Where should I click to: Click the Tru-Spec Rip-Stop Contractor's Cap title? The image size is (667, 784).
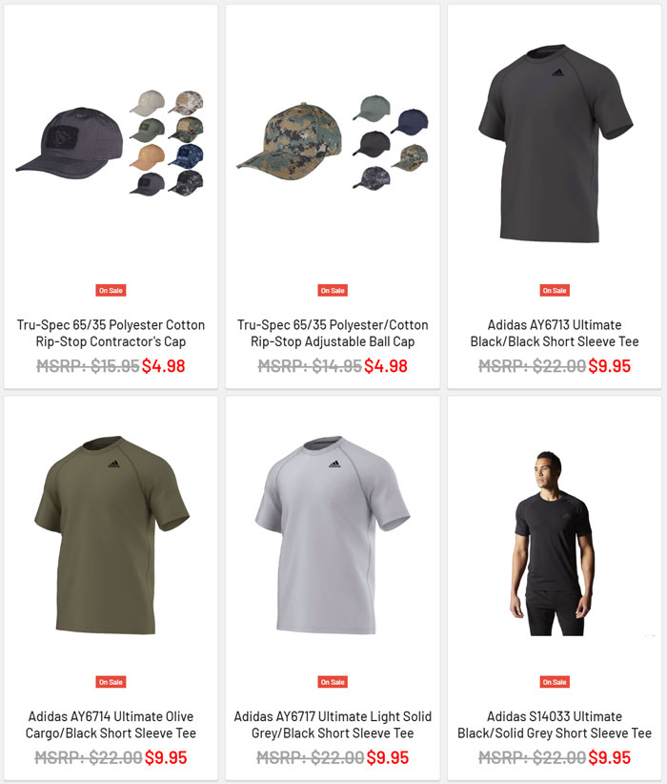pos(111,333)
